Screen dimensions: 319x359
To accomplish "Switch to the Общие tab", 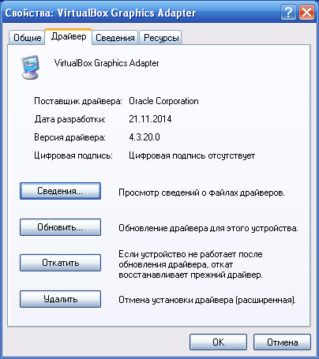I will pos(27,38).
